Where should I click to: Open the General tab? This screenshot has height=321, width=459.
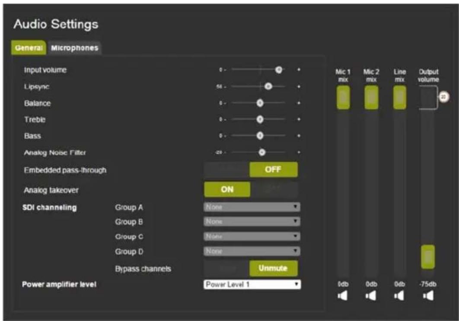tap(29, 48)
